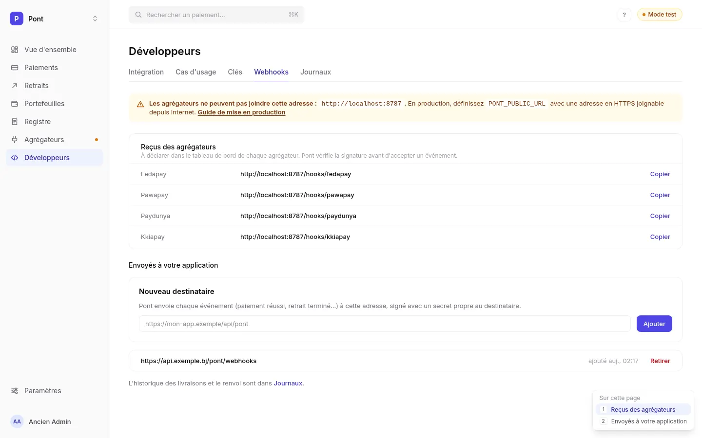Jump to Envoyés à votre application section
This screenshot has width=702, height=438.
pyautogui.click(x=643, y=421)
